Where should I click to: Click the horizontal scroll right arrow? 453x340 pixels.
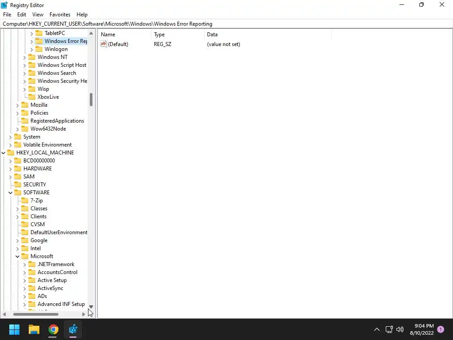click(x=84, y=314)
